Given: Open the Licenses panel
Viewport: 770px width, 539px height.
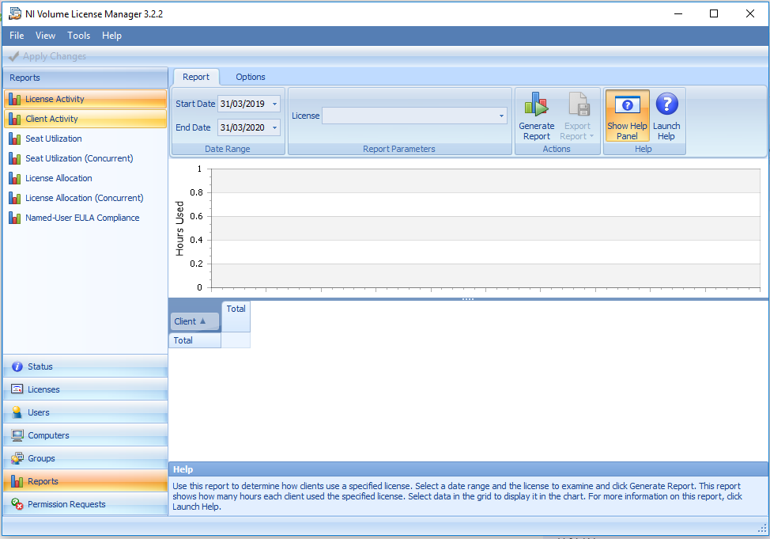Looking at the screenshot, I should (44, 389).
